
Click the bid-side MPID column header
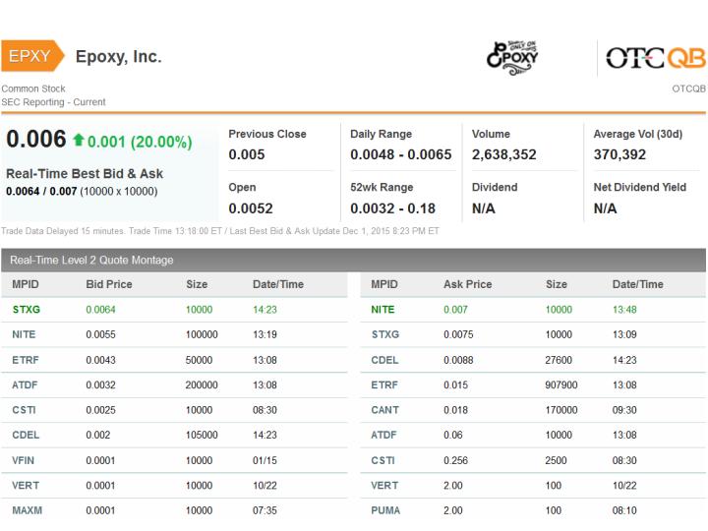point(26,284)
